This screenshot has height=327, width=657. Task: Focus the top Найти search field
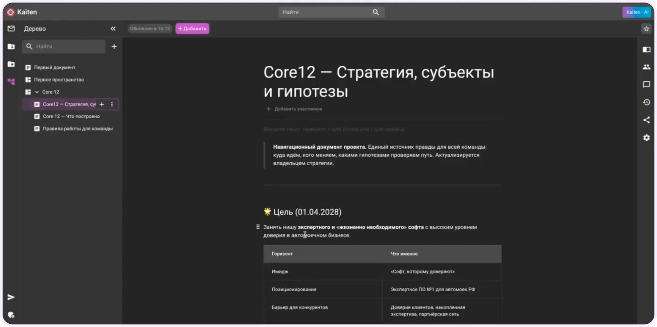click(x=331, y=12)
